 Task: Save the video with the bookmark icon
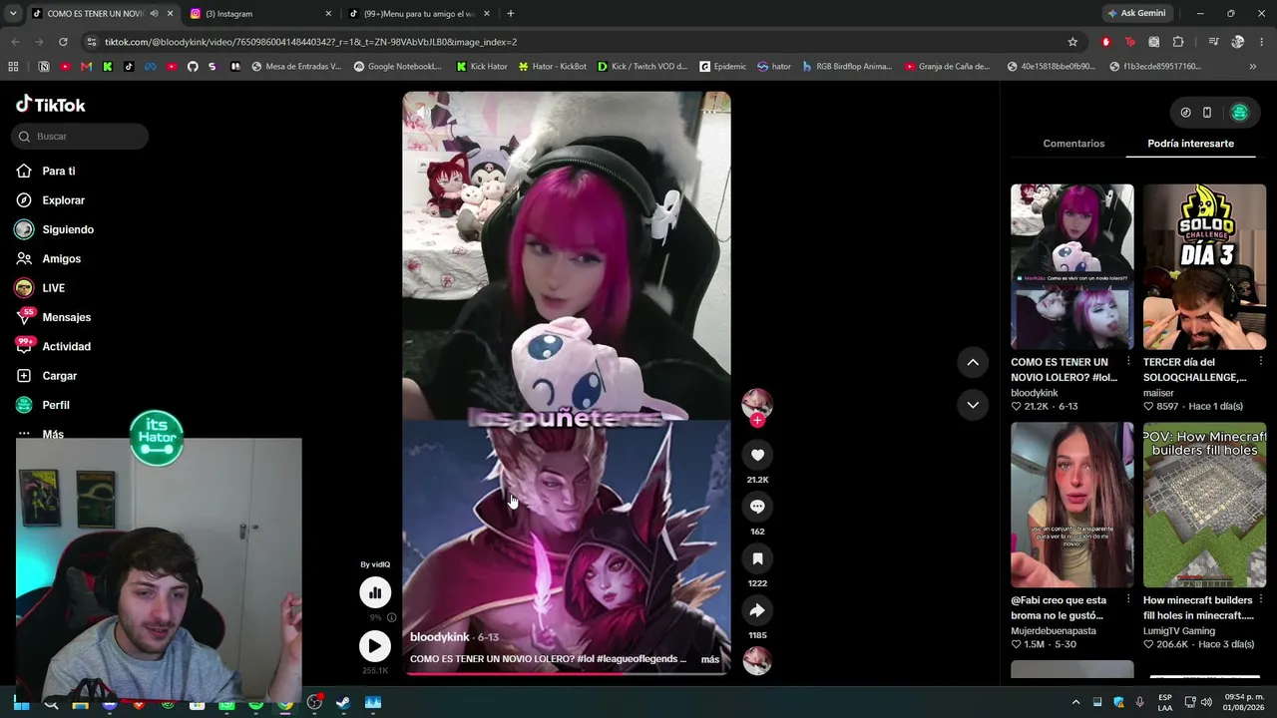pyautogui.click(x=757, y=558)
